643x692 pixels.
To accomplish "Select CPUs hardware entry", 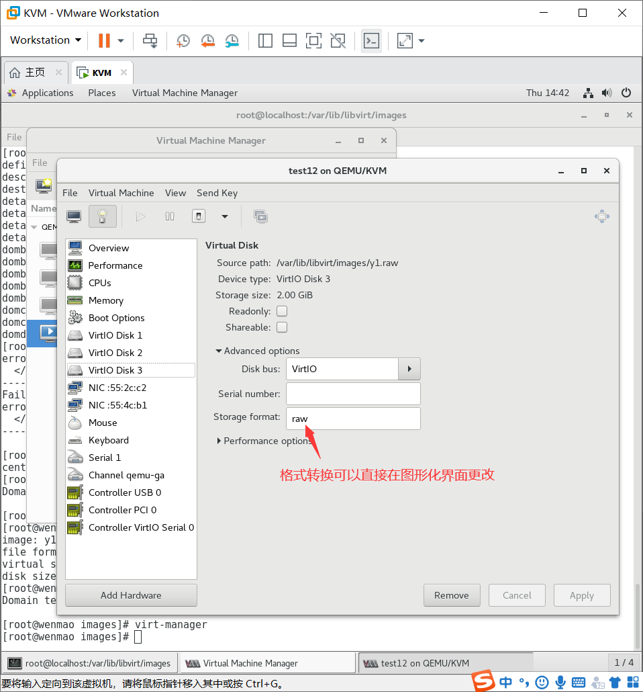I will pyautogui.click(x=131, y=283).
